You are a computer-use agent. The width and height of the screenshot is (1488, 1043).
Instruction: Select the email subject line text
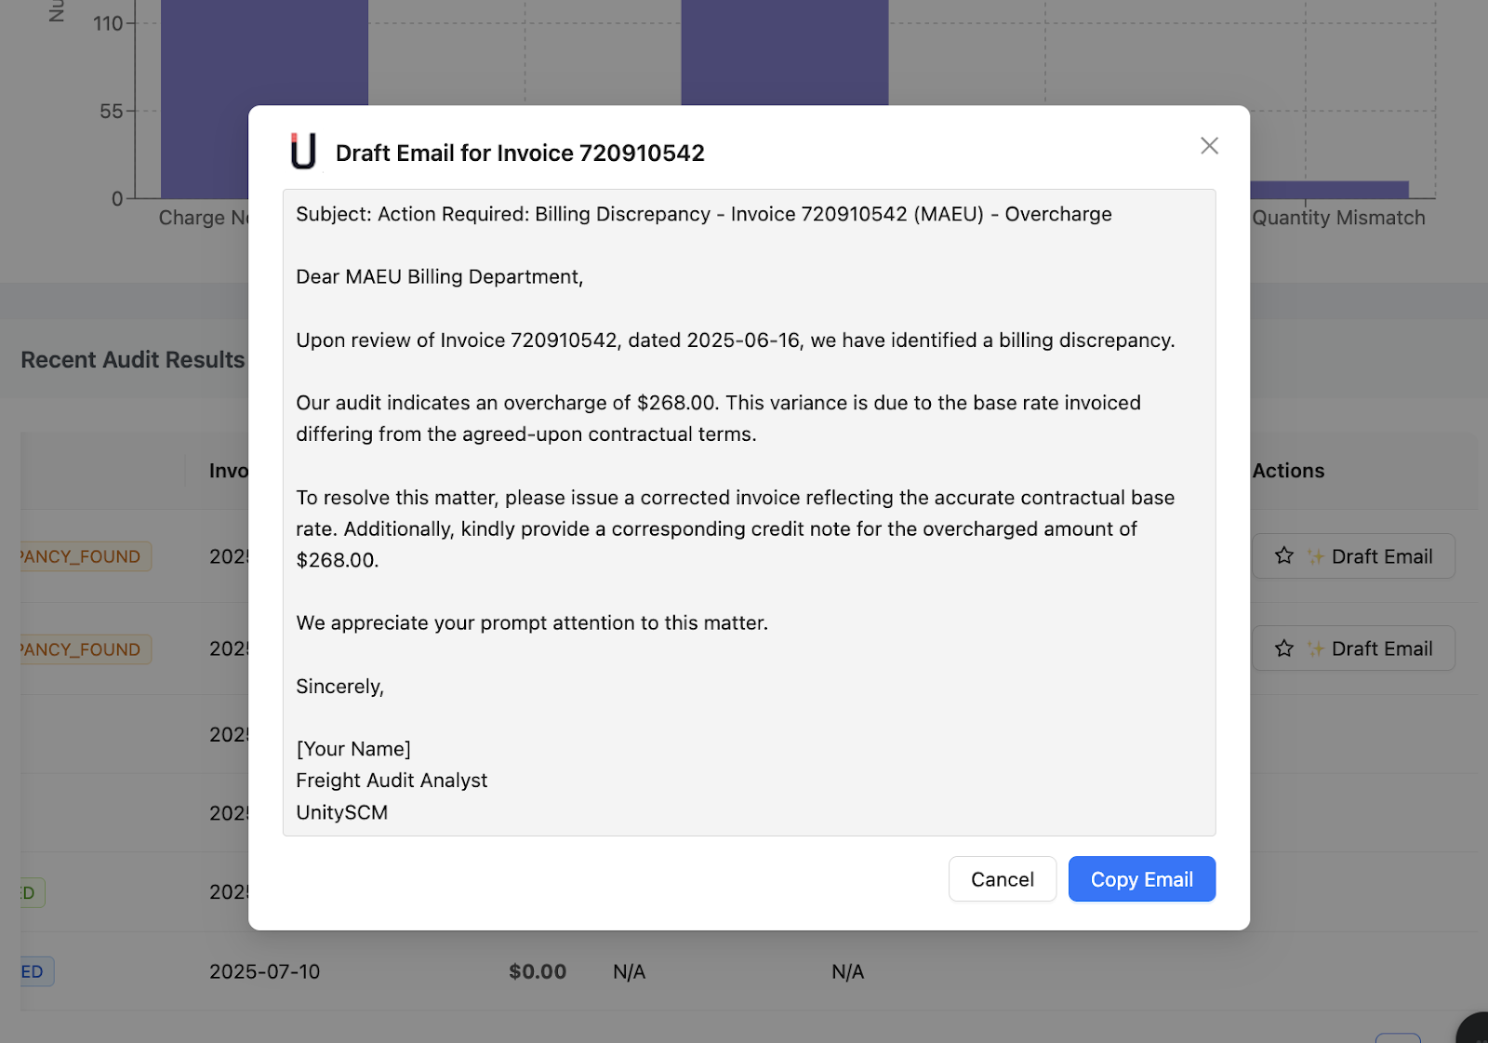(704, 214)
